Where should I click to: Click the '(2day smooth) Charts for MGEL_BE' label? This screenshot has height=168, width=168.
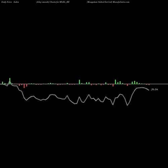[x=53, y=2]
